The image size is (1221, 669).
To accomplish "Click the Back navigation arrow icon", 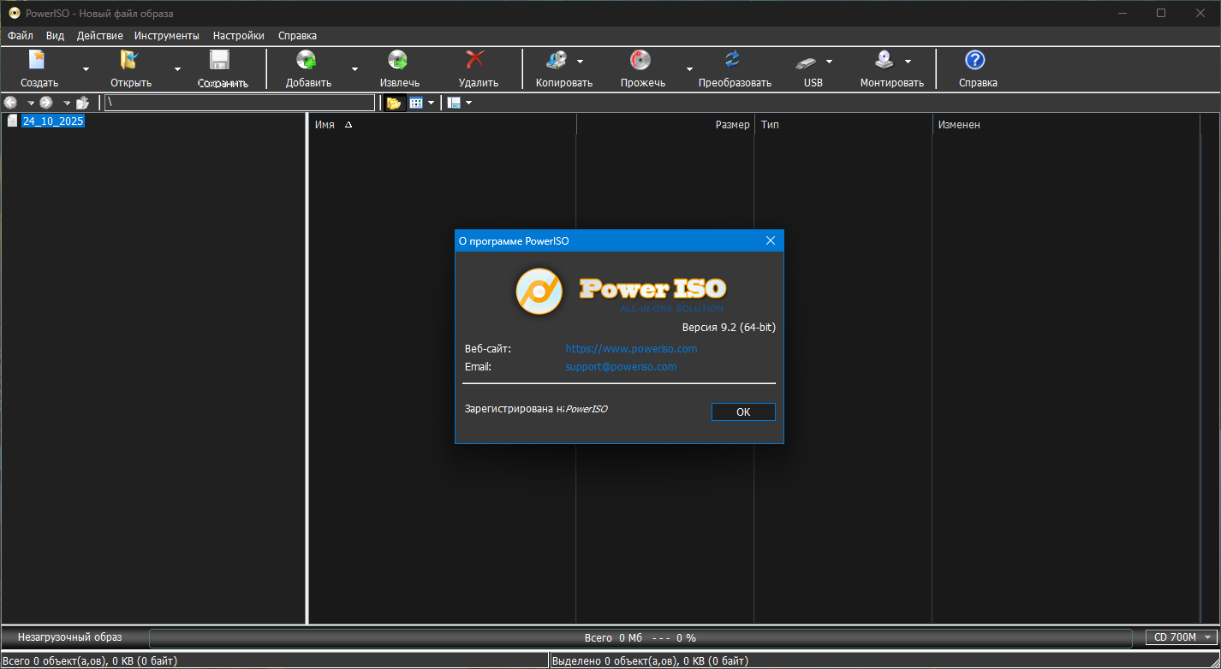I will coord(11,103).
